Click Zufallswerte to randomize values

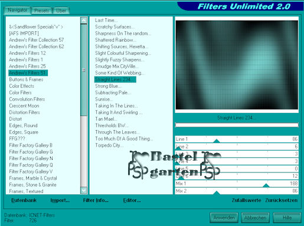(246, 200)
